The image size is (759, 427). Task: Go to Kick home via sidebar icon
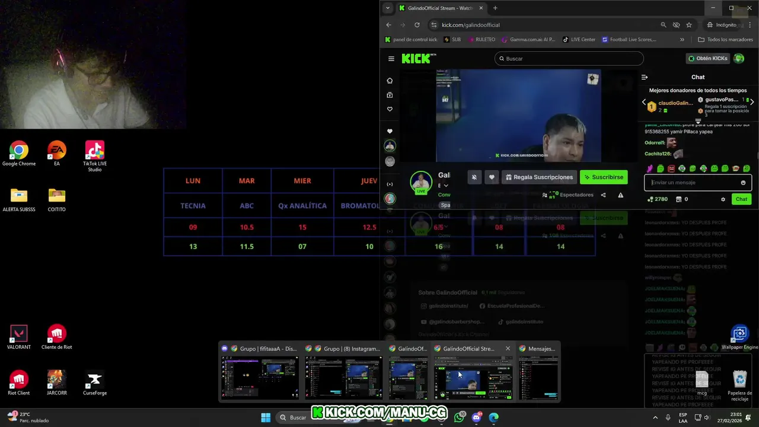[390, 81]
